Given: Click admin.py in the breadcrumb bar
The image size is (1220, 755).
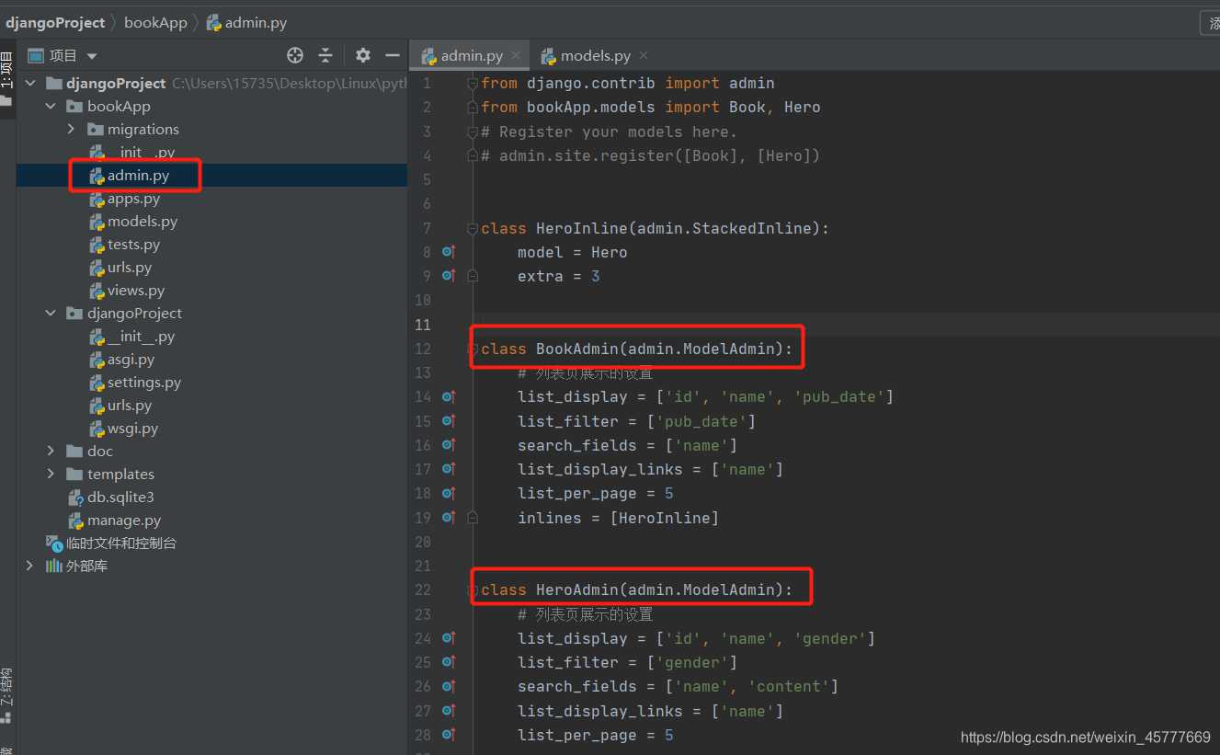Looking at the screenshot, I should (256, 22).
